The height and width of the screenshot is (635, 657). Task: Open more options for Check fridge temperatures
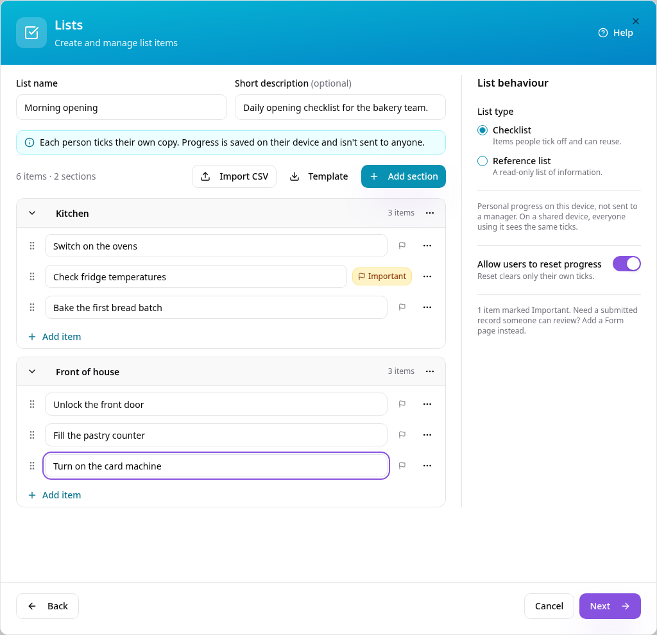(427, 276)
